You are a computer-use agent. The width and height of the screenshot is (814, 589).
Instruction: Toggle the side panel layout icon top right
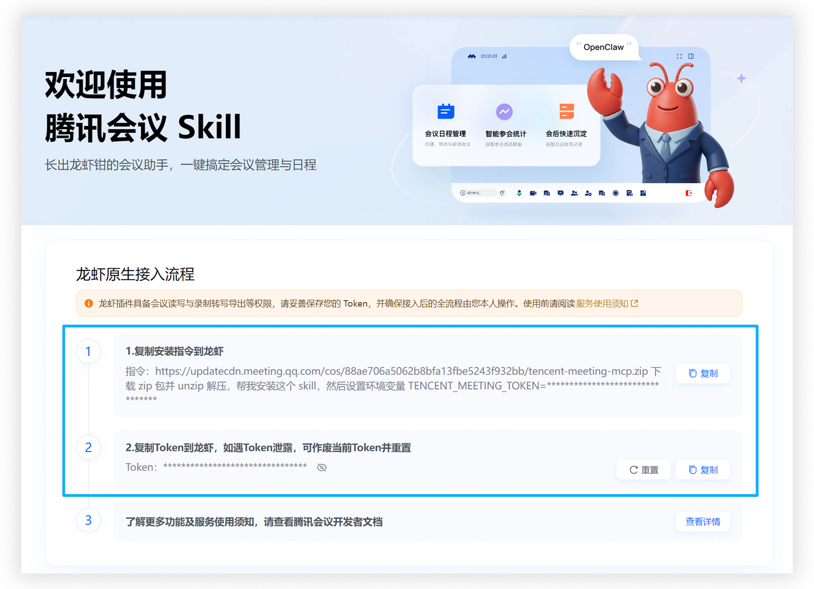coord(692,56)
